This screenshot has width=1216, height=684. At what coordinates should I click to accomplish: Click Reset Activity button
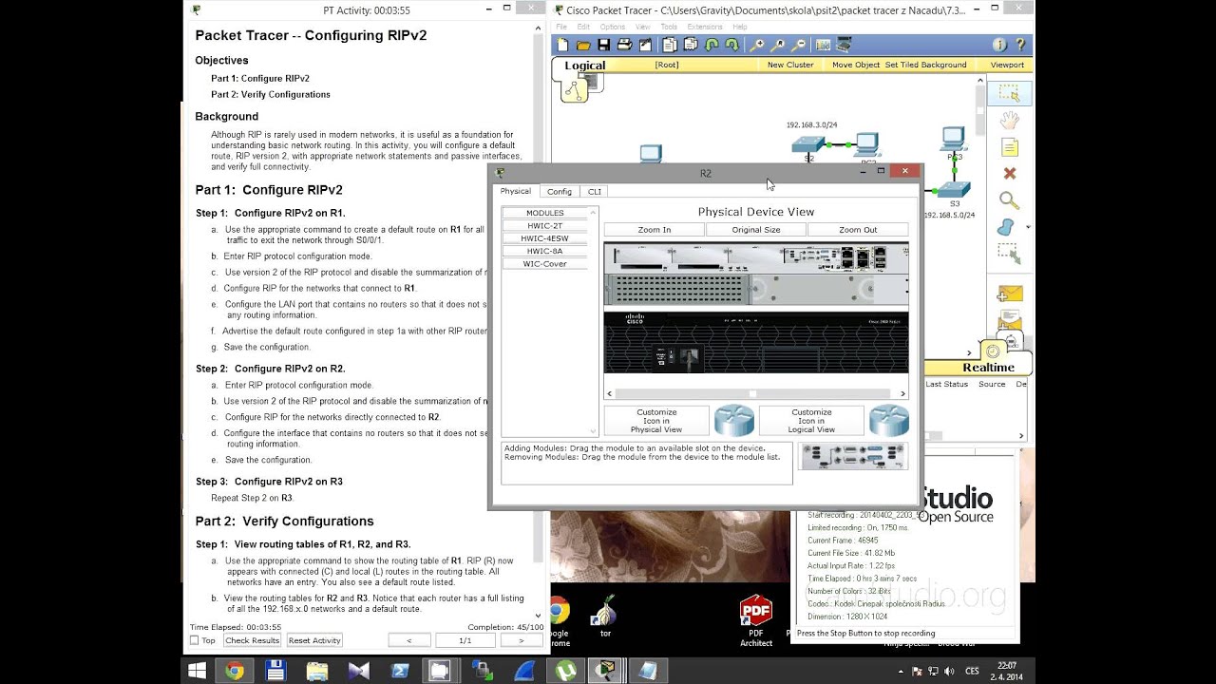pos(314,640)
